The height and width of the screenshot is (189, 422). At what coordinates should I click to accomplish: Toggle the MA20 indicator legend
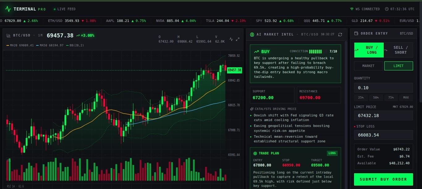(20, 45)
